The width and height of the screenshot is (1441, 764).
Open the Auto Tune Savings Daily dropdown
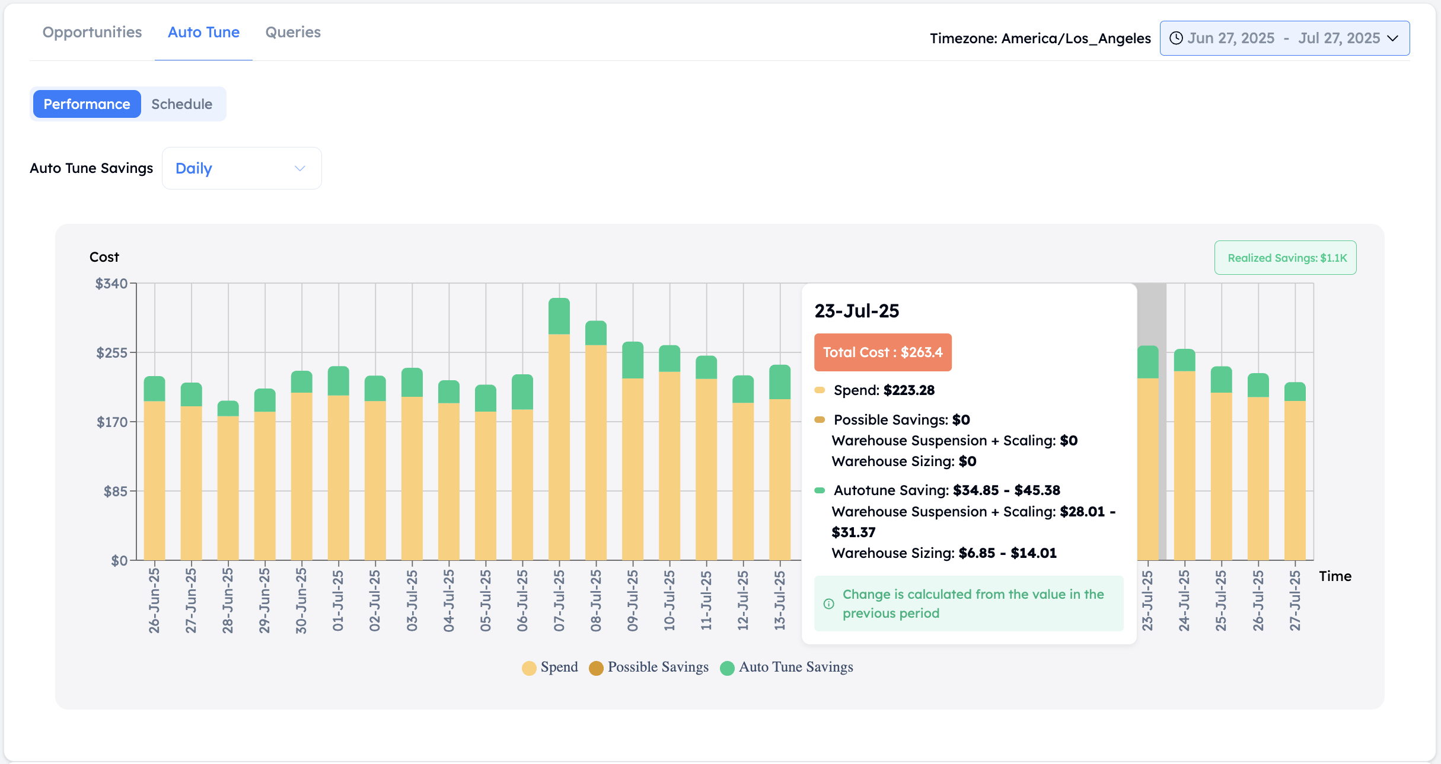point(242,168)
